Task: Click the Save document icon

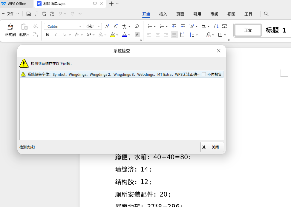Action: click(x=28, y=14)
